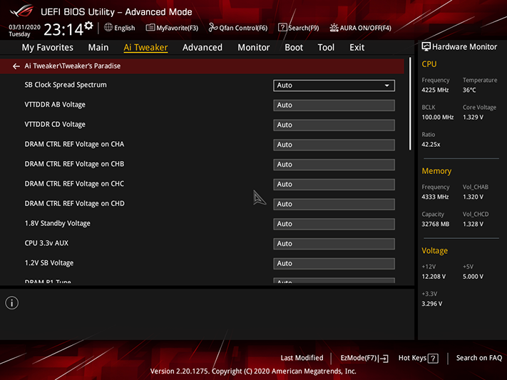Click CPU 3.3v AUX field
Image resolution: width=507 pixels, height=380 pixels.
[x=334, y=244]
